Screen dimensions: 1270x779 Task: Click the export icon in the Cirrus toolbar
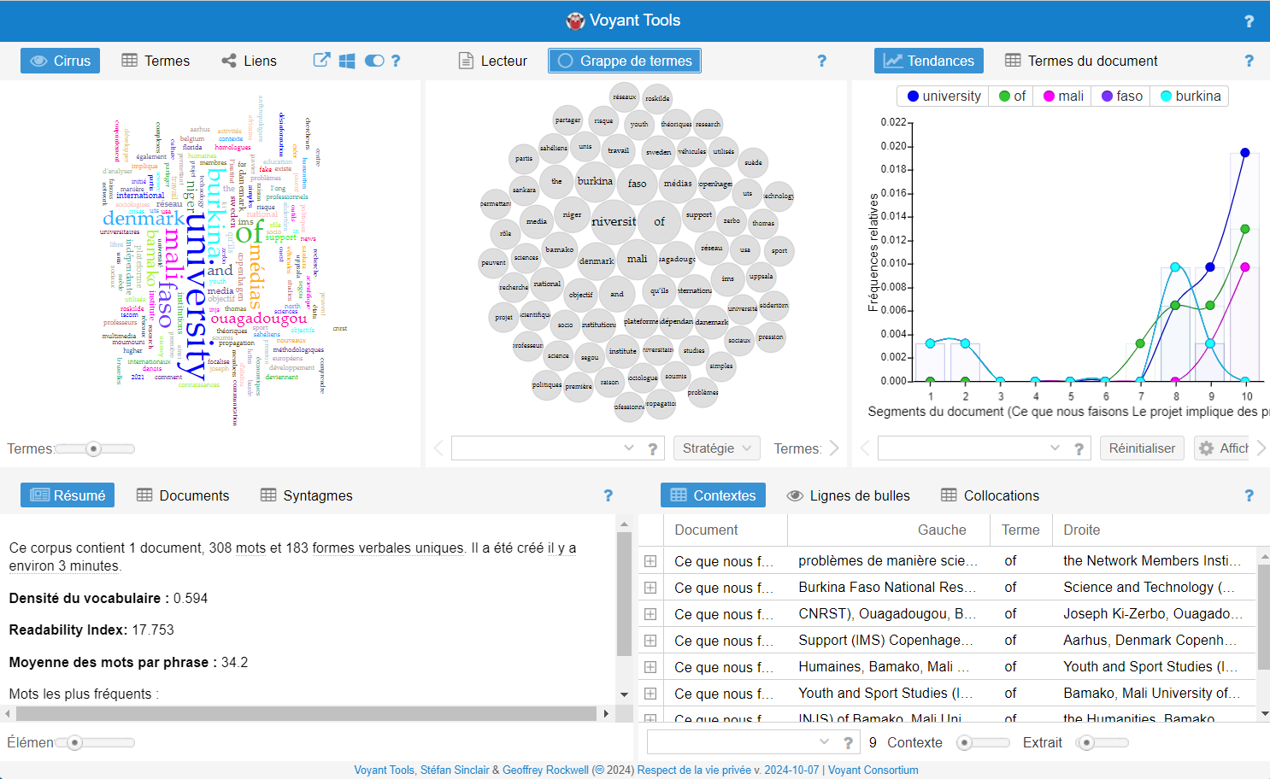(321, 61)
